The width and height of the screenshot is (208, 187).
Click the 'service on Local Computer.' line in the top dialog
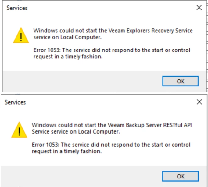click(x=67, y=37)
